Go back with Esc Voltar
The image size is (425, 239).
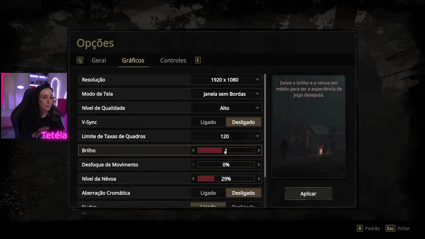pos(398,228)
